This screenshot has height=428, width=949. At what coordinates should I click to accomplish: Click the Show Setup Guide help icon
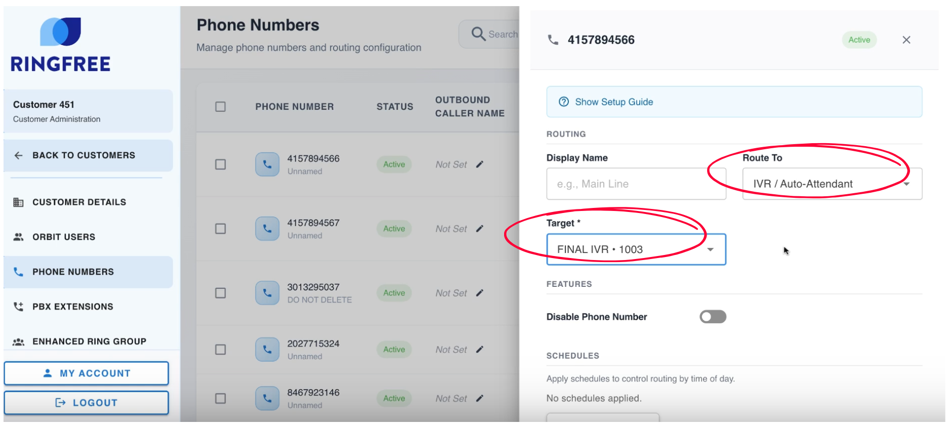tap(563, 102)
